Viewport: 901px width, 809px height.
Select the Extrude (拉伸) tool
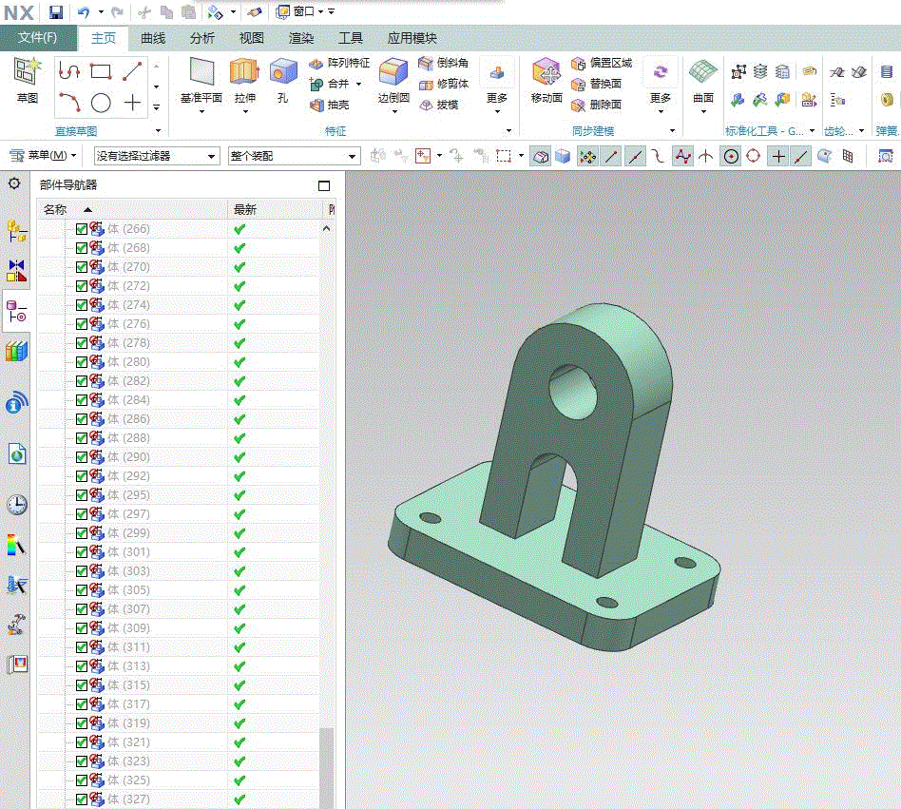click(x=245, y=73)
